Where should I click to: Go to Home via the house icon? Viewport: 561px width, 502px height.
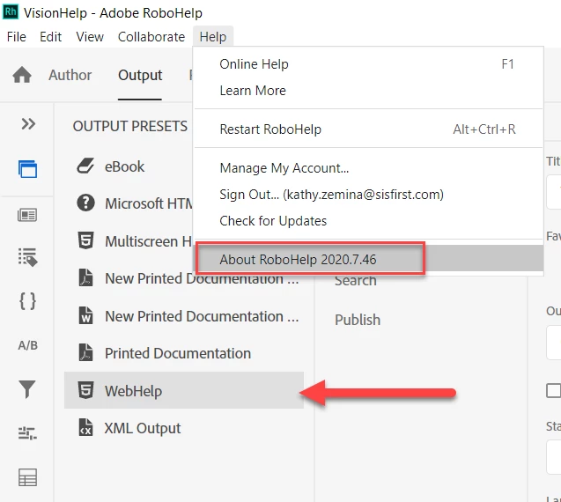point(22,75)
